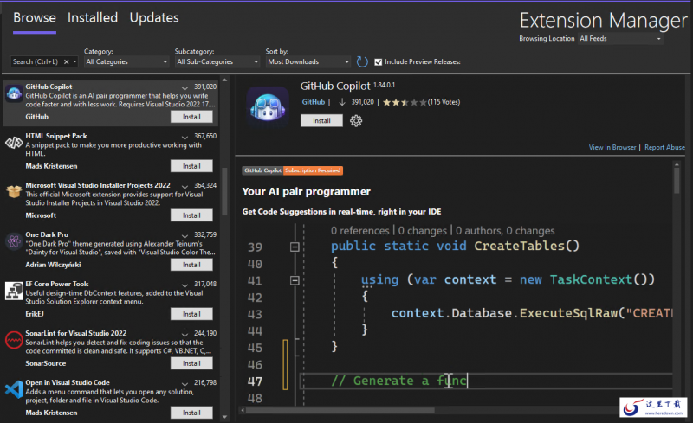Screen dimensions: 693x423
Task: Select SonarLint for Visual Studio 2022 title
Action: [76, 333]
